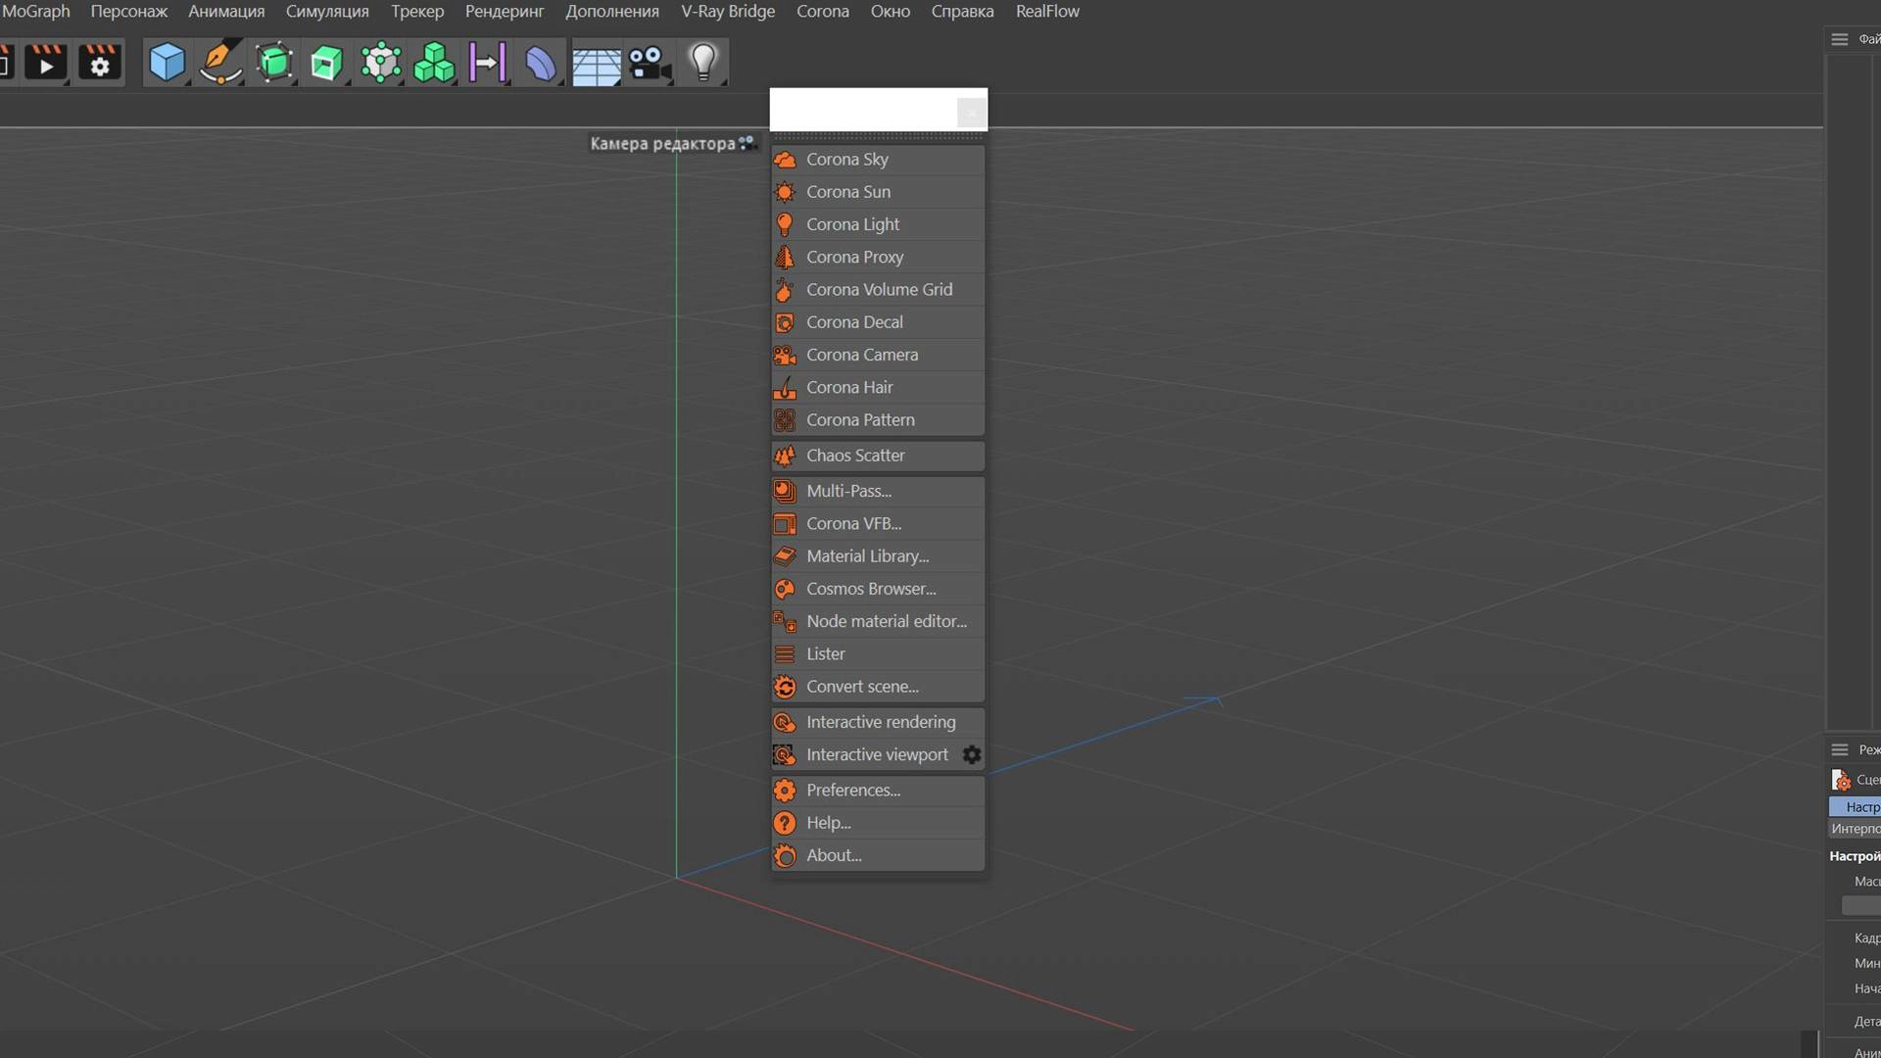The width and height of the screenshot is (1881, 1058).
Task: Open Corona Preferences... entry
Action: [x=878, y=790]
